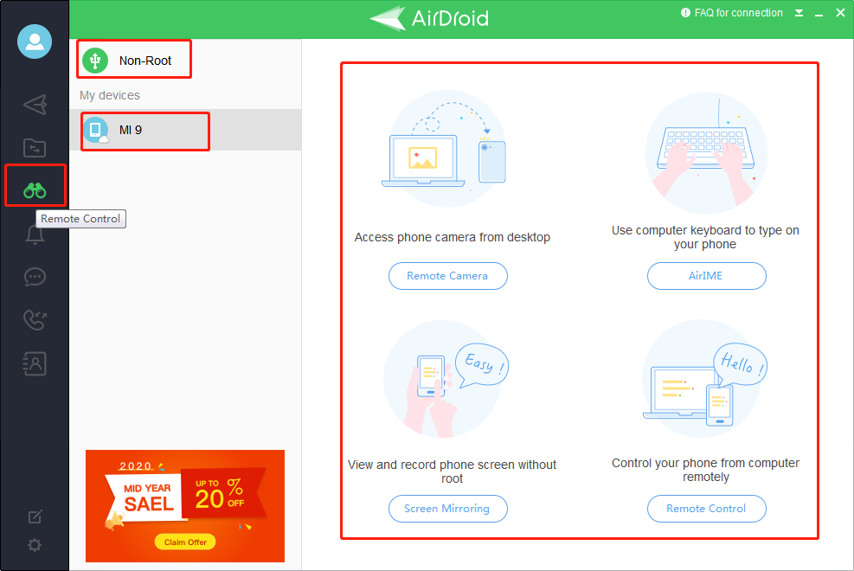The width and height of the screenshot is (854, 571).
Task: Open the Call logs phone icon
Action: [x=35, y=320]
